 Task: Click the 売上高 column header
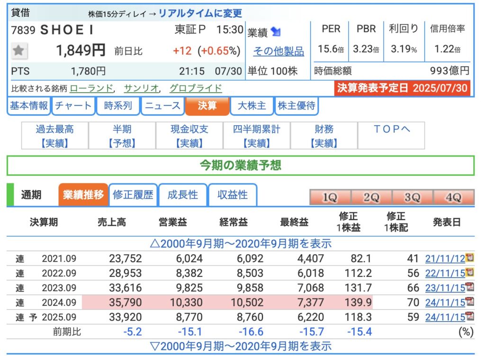(x=112, y=222)
